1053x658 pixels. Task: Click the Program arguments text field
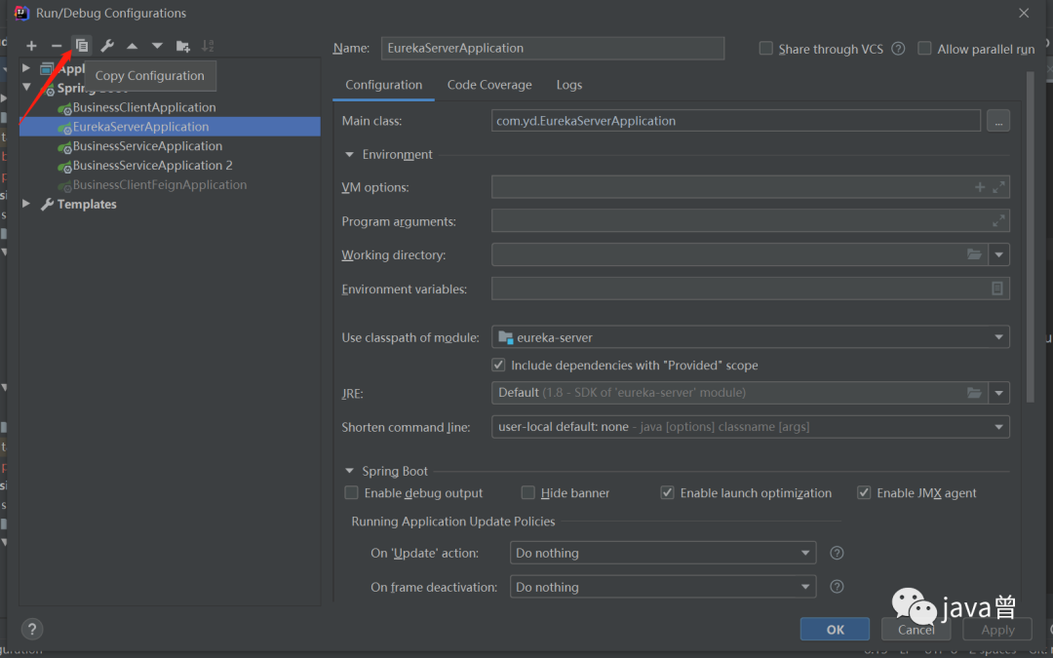click(750, 220)
